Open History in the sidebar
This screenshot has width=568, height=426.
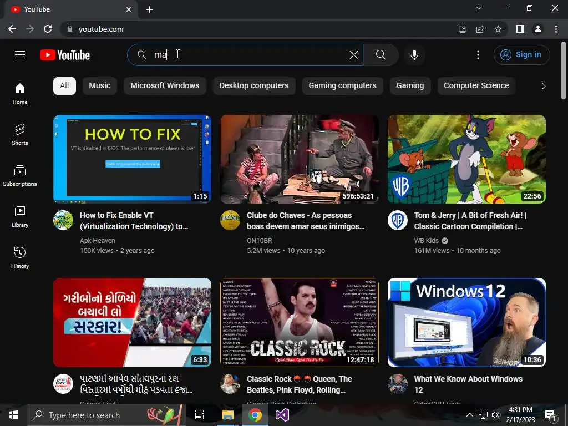[20, 257]
